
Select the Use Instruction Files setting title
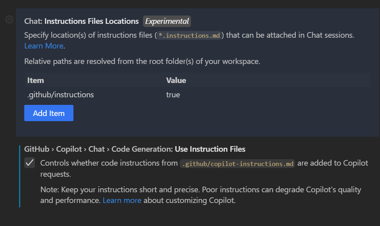coord(210,149)
